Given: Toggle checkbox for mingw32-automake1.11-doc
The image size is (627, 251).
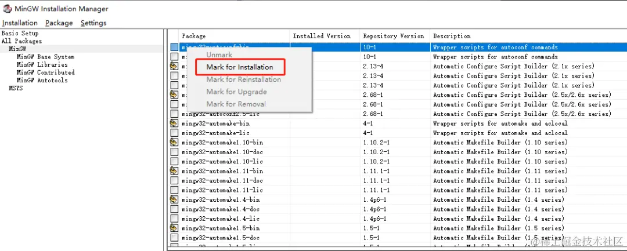Looking at the screenshot, I should point(174,180).
